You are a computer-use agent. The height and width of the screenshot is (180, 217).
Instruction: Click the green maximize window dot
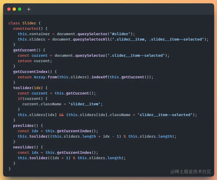click(x=20, y=9)
